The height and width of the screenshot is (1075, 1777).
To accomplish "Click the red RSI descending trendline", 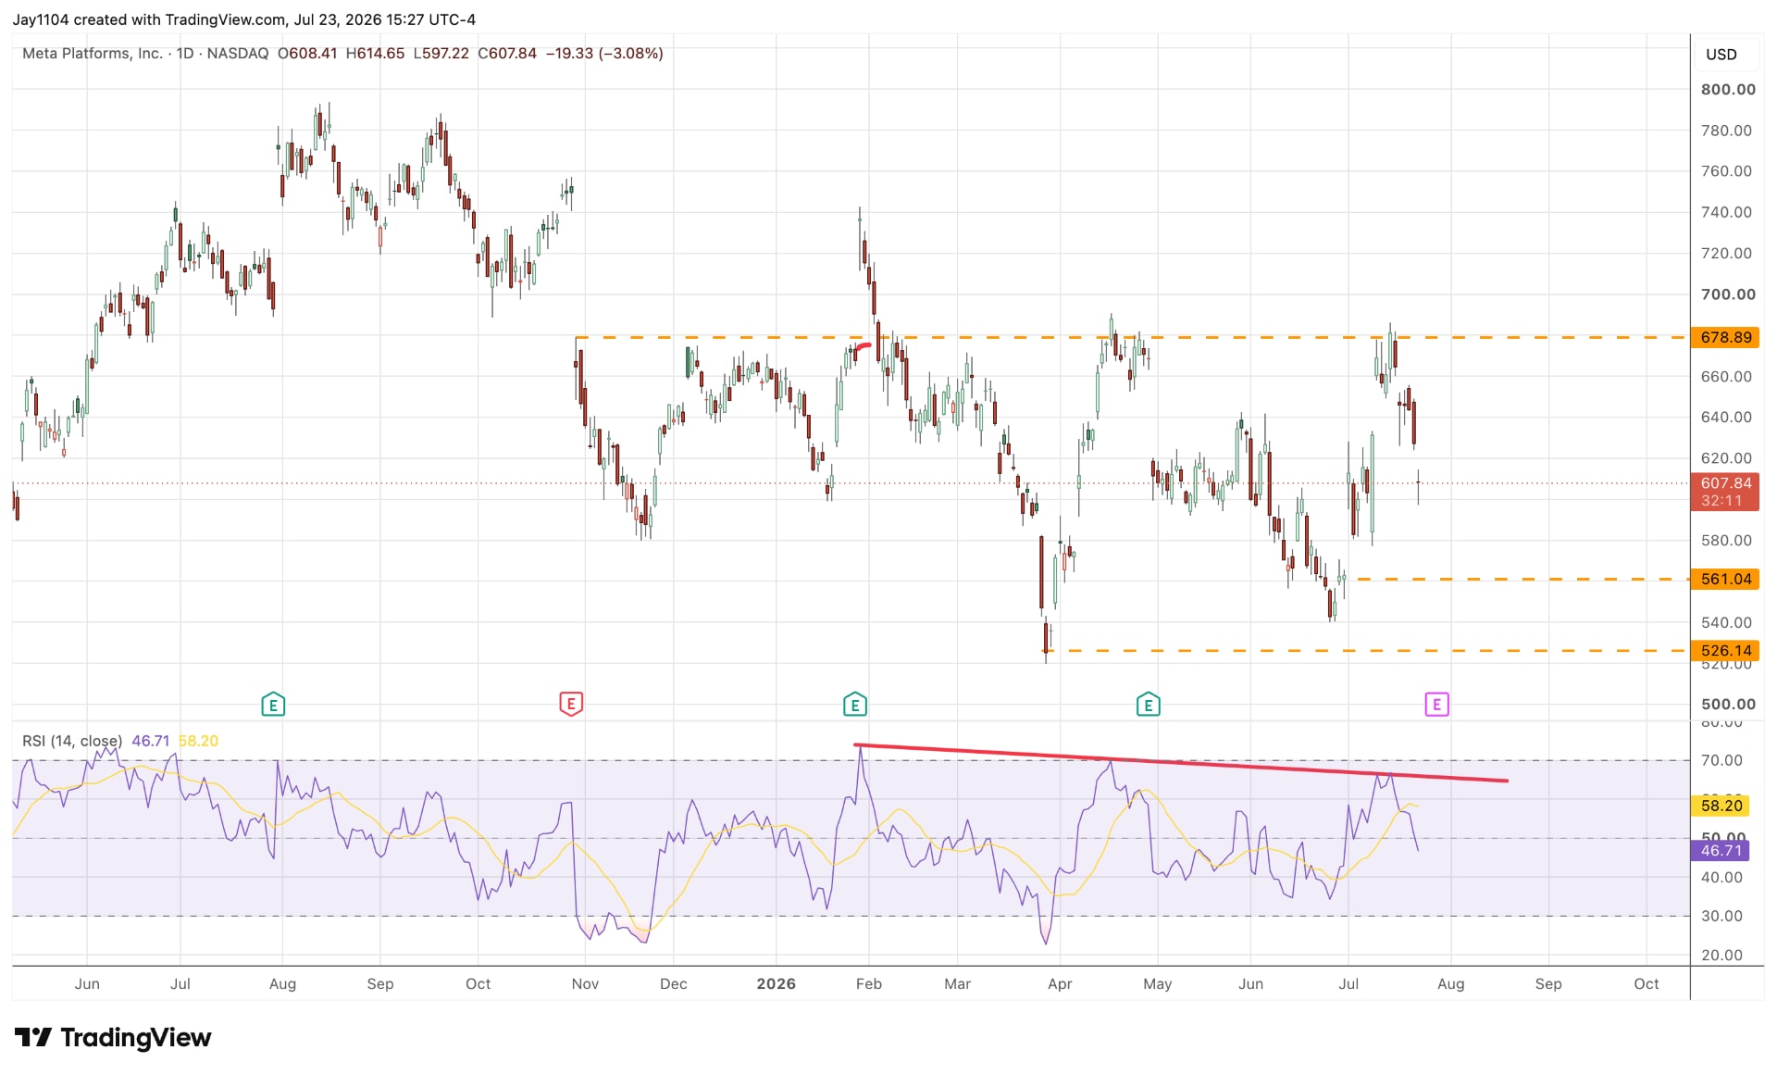I will pyautogui.click(x=1181, y=763).
